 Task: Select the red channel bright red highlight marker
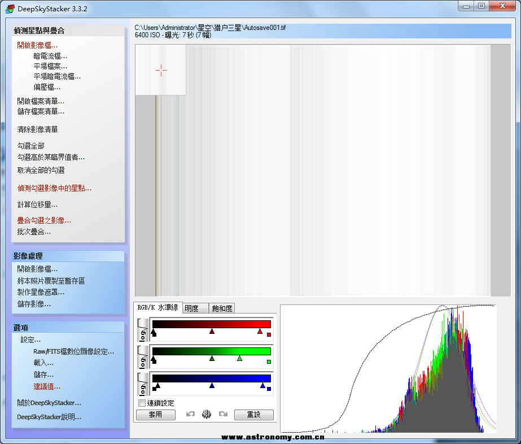260,331
